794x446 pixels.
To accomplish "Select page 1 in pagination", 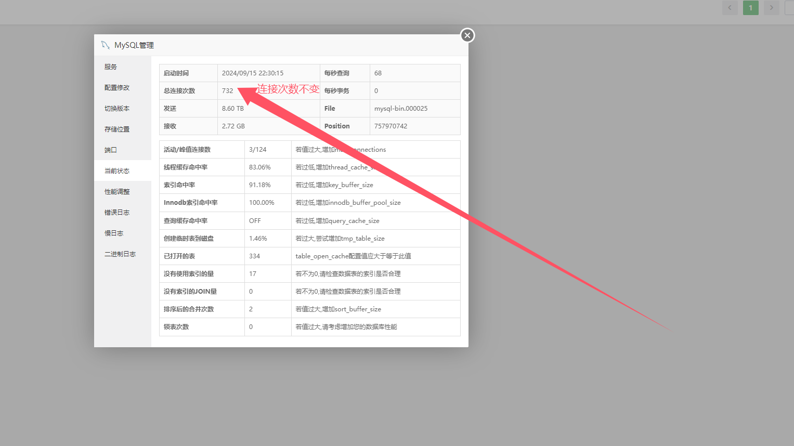I will [x=751, y=8].
